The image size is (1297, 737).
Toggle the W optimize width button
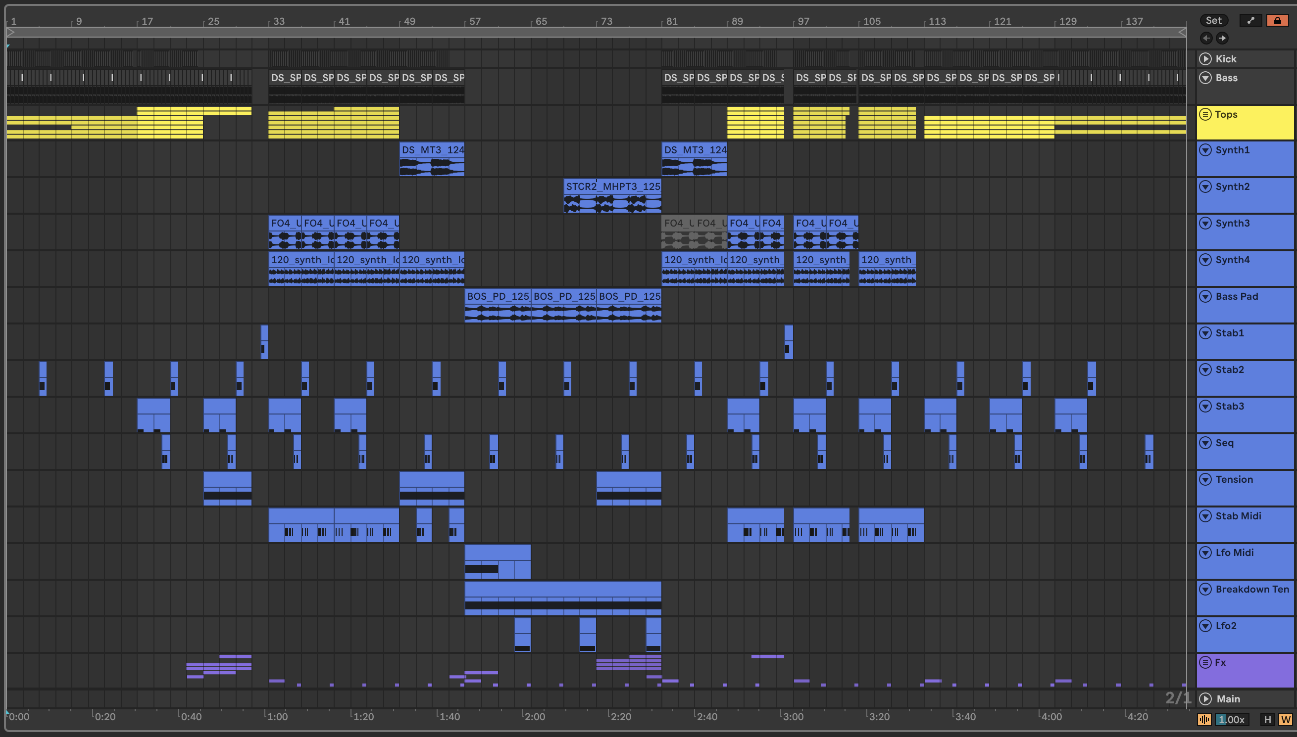click(x=1285, y=720)
